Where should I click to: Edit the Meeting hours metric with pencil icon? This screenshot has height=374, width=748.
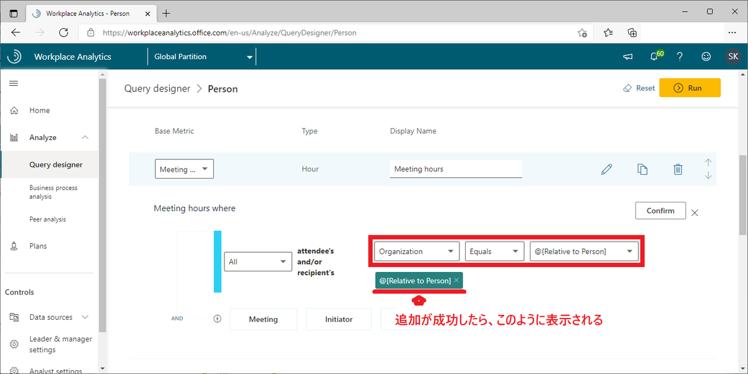pos(607,169)
